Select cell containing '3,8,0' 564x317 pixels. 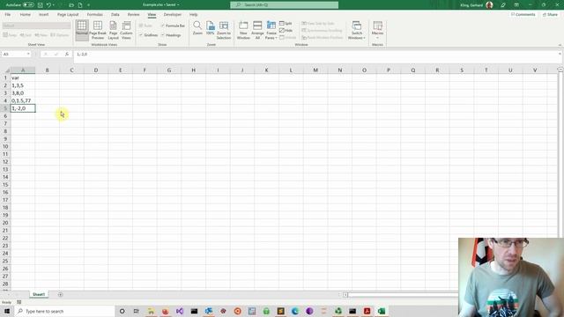tap(23, 93)
